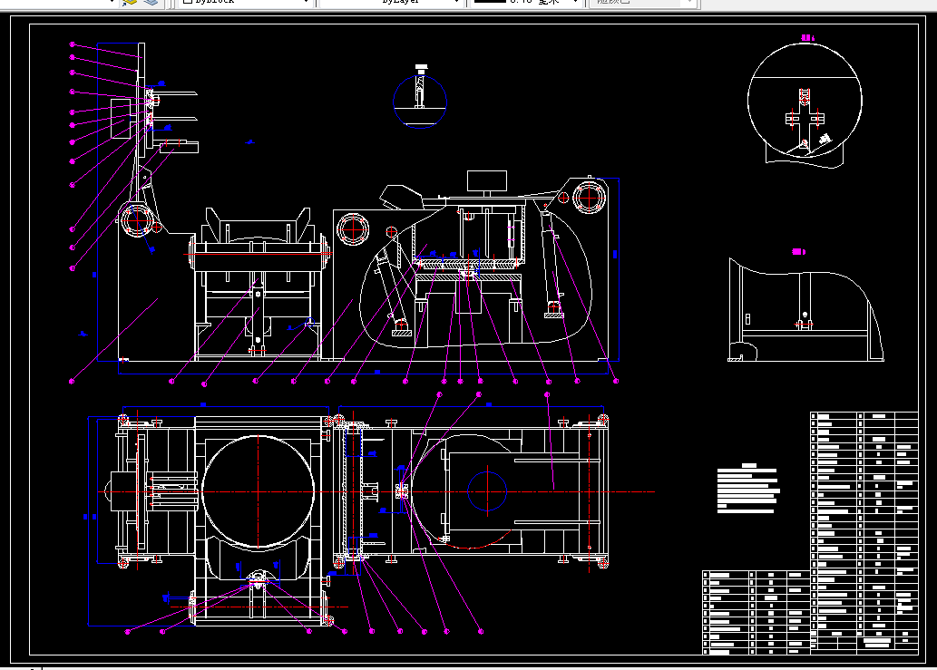The image size is (937, 670).
Task: Select the partial section view of housing
Action: [805, 310]
